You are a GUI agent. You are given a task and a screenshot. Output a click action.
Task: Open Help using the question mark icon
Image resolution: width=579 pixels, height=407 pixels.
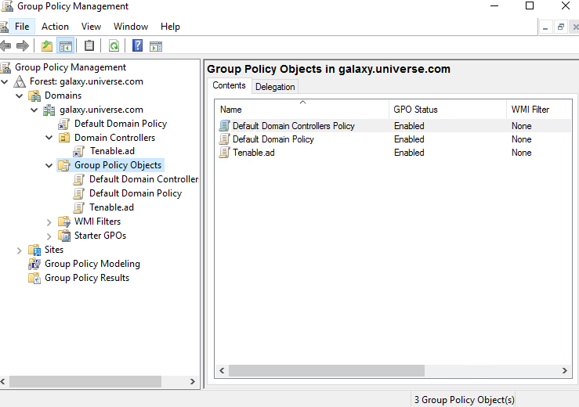tap(137, 46)
